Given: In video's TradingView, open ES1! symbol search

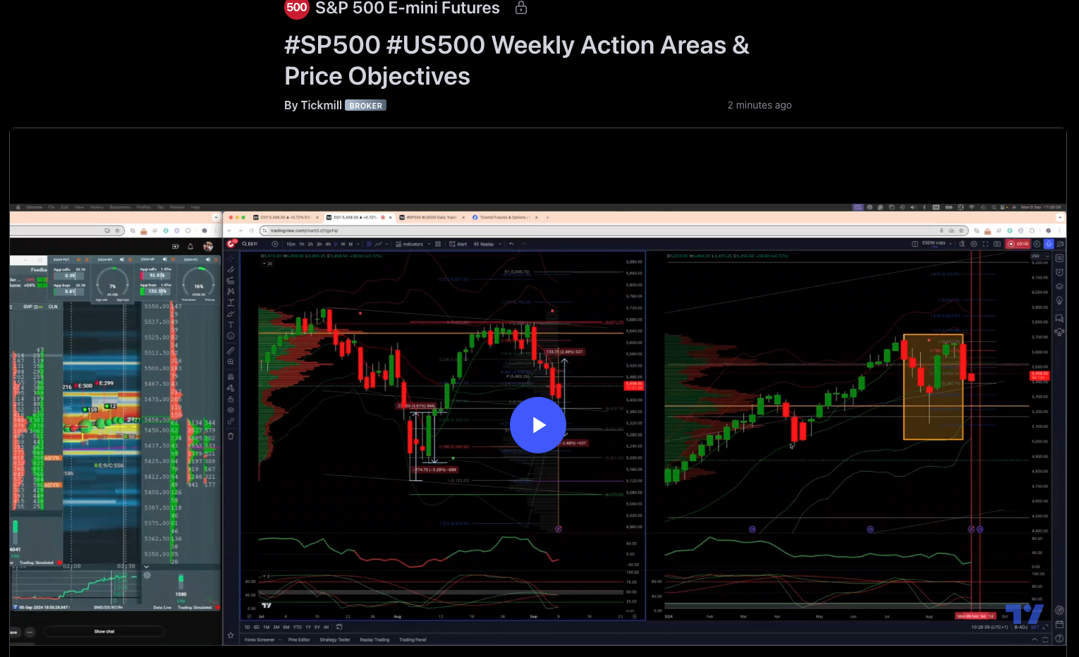Looking at the screenshot, I should point(250,244).
